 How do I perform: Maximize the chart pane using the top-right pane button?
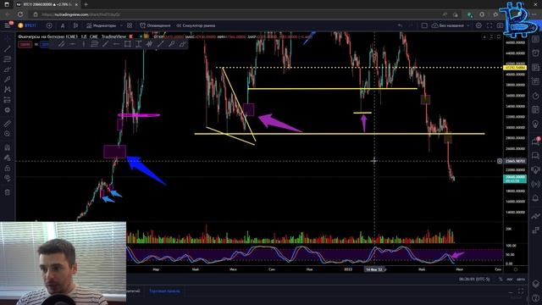(x=499, y=36)
